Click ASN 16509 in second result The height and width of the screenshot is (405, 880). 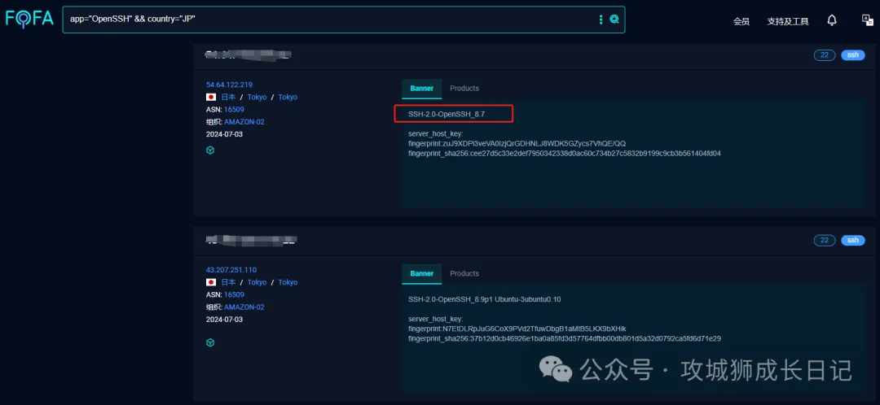(x=234, y=294)
